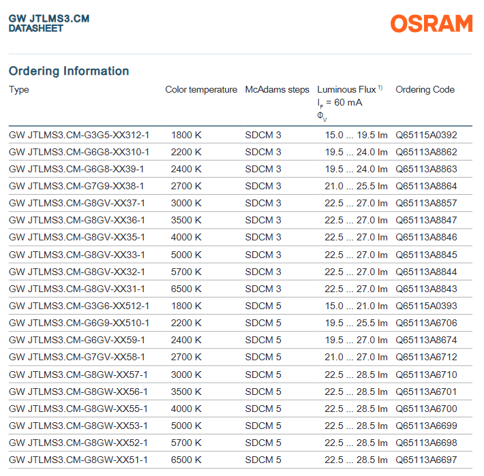Click ordering code Q65115A0393

tap(426, 306)
